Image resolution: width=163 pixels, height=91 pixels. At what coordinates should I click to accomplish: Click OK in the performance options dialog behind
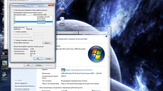coord(28,65)
